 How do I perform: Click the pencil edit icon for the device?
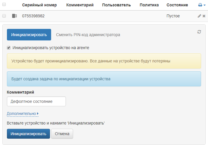tap(199, 16)
